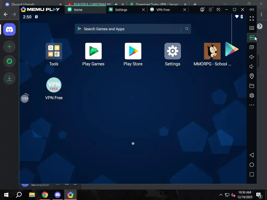This screenshot has width=267, height=200.
Task: Click Discord download apps icon
Action: [9, 78]
